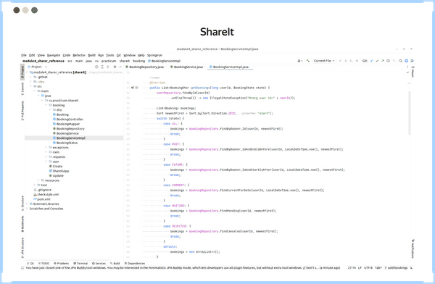Toggle the Notifications side panel
This screenshot has height=284, width=435.
pos(413,248)
